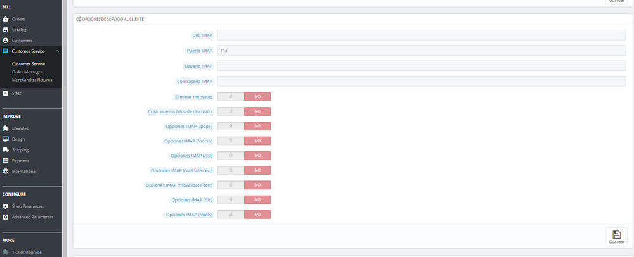Image resolution: width=634 pixels, height=257 pixels.
Task: Click the Stats chart icon
Action: pos(5,93)
